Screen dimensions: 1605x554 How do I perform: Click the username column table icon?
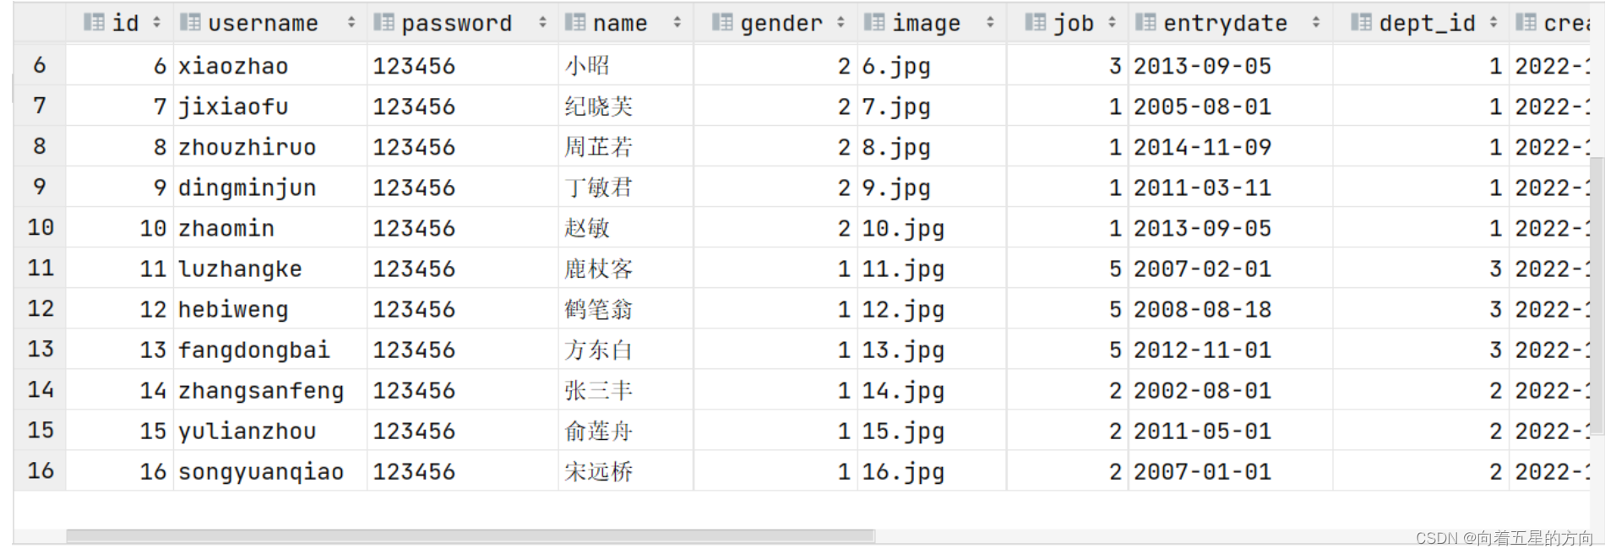[191, 23]
